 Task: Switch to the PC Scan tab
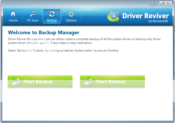point(33,16)
